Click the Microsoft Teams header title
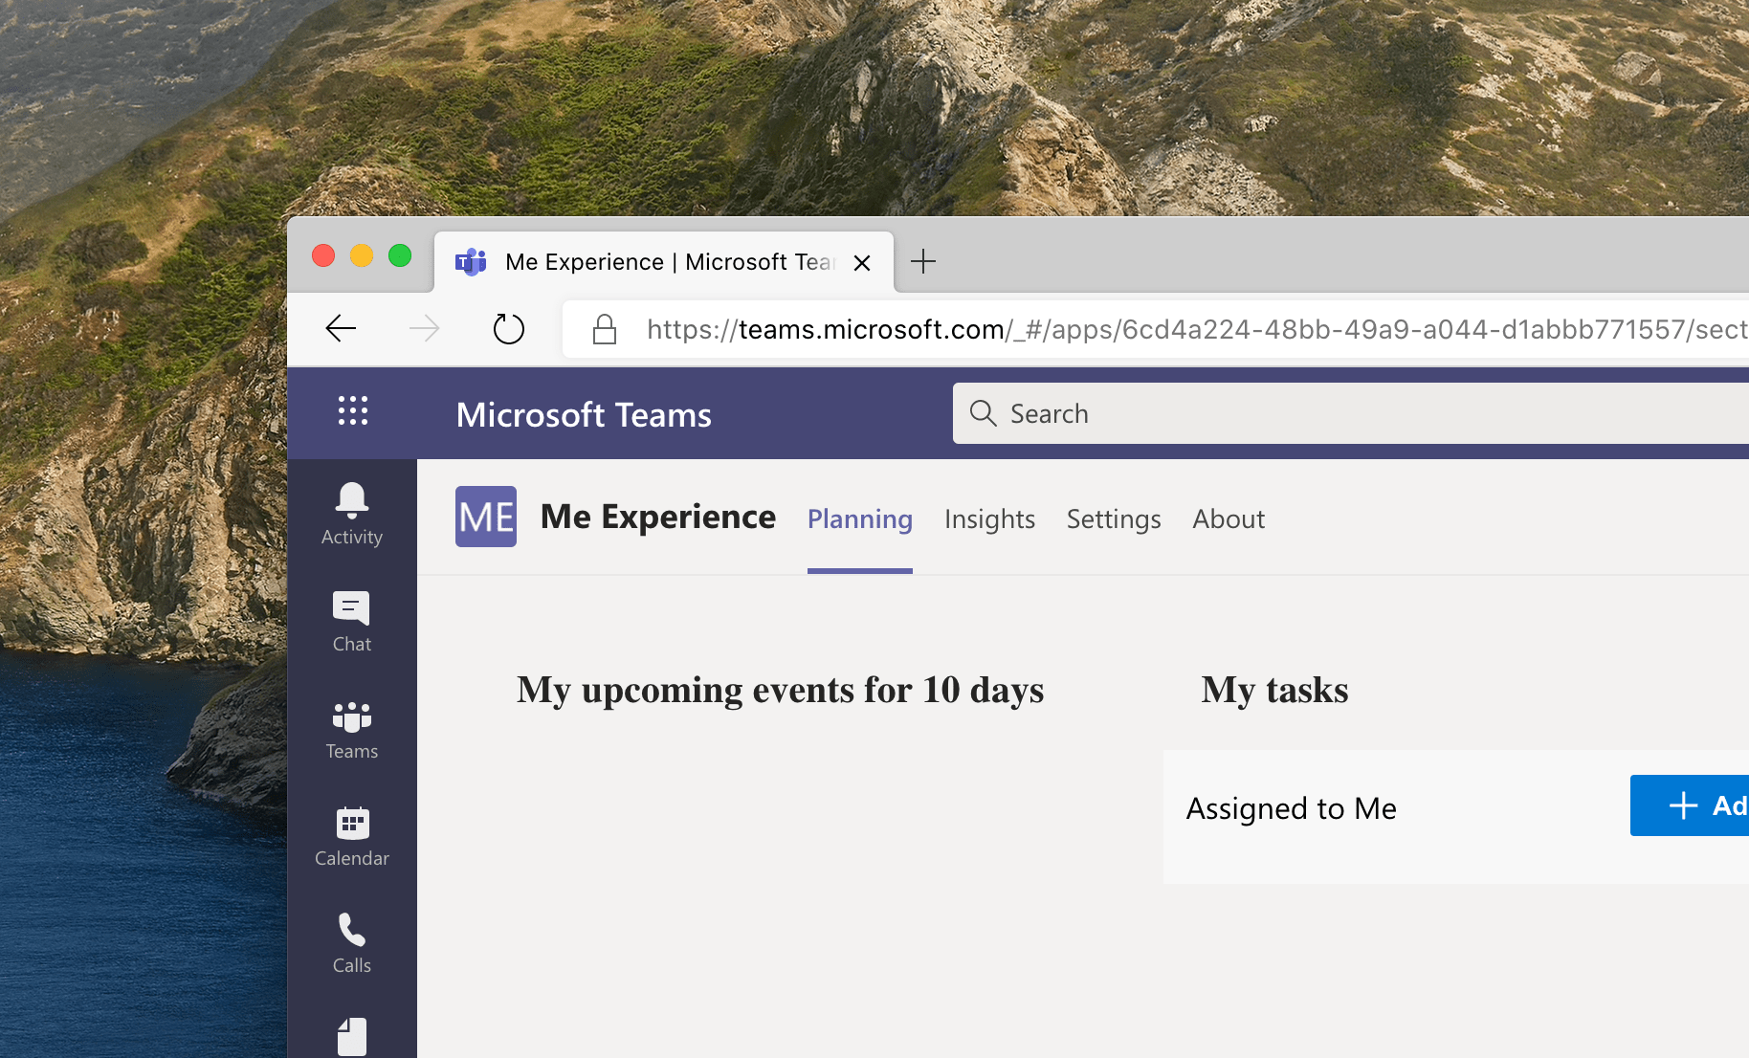1749x1058 pixels. pos(584,414)
